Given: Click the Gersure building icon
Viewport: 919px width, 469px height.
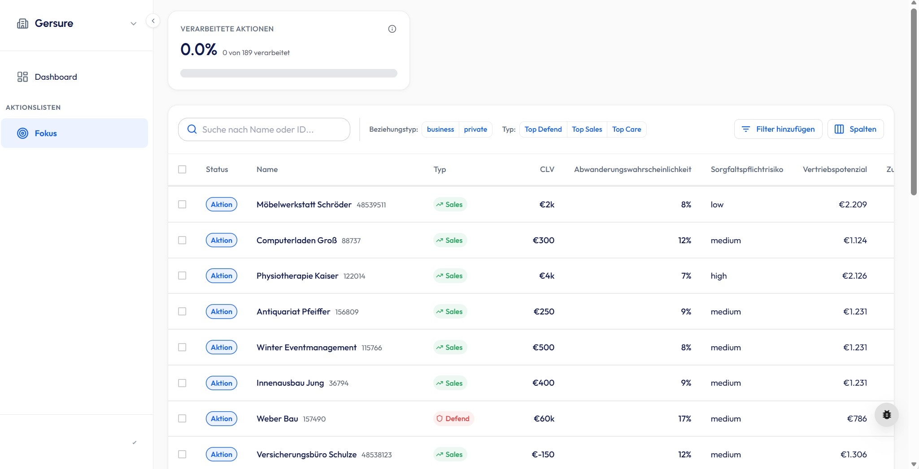Looking at the screenshot, I should click(x=22, y=23).
